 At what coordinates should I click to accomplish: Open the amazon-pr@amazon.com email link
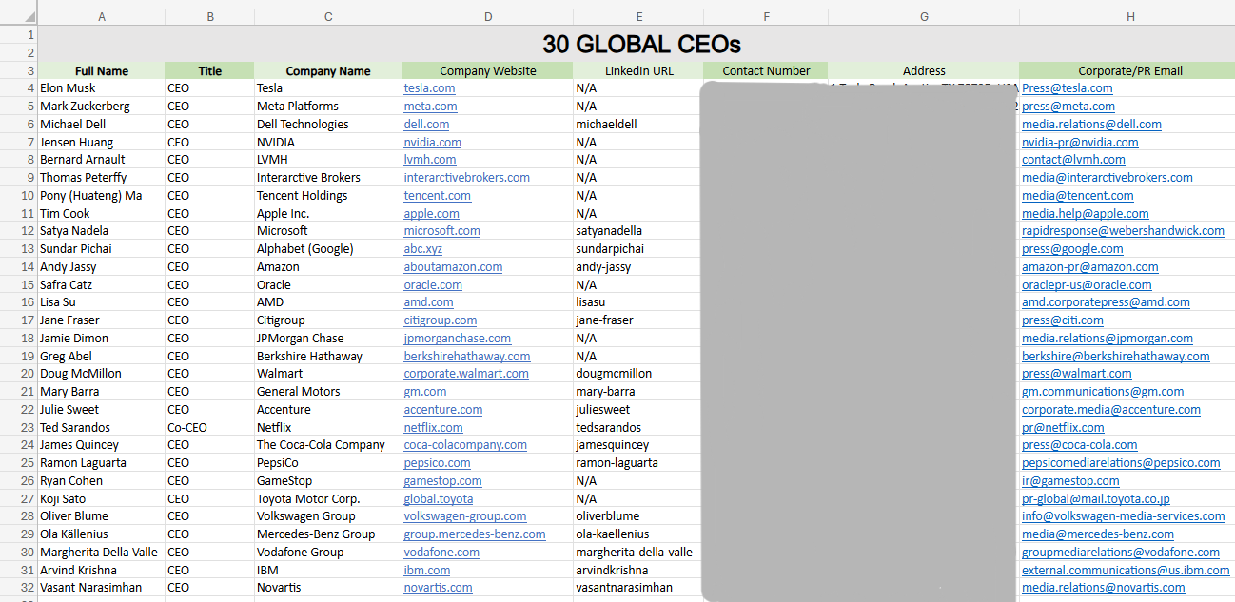coord(1090,266)
